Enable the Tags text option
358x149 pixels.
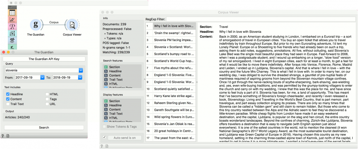[47, 99]
